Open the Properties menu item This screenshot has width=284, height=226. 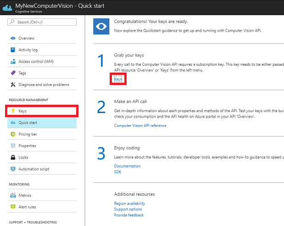point(27,146)
